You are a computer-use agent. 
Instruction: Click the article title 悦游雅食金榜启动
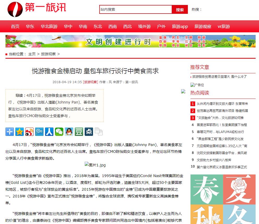(x=95, y=71)
